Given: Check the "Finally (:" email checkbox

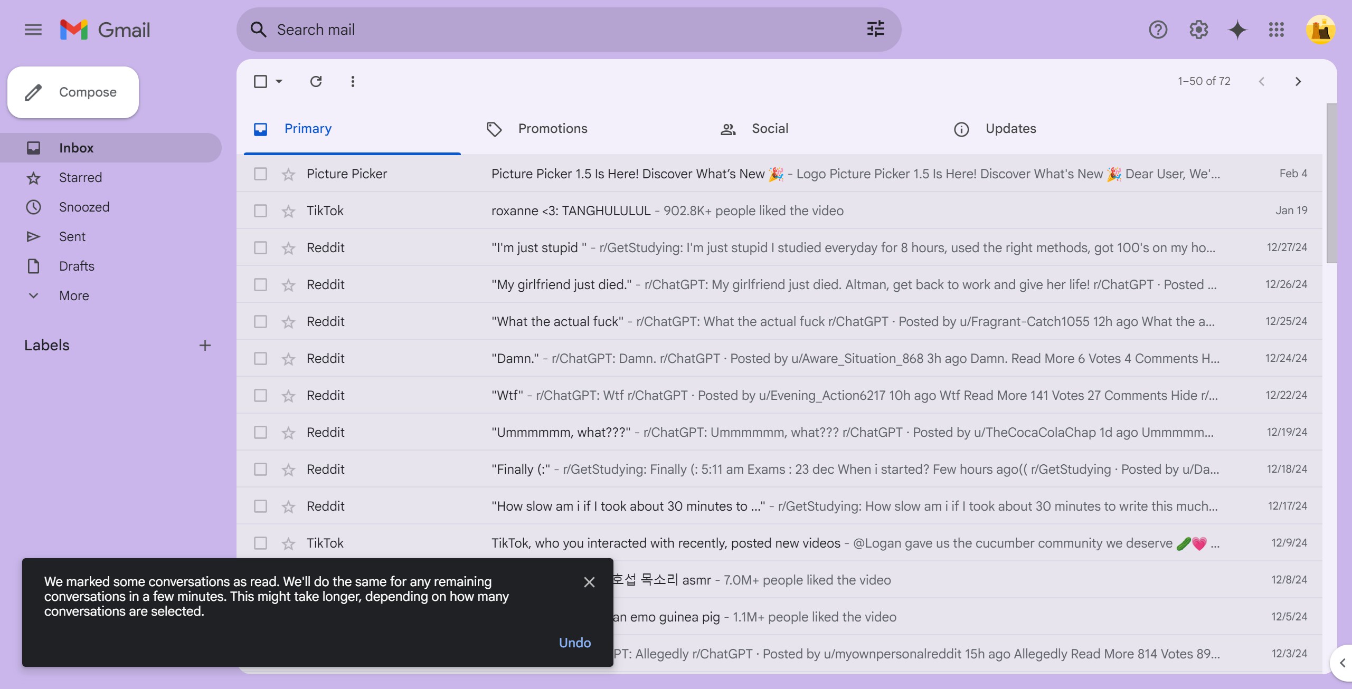Looking at the screenshot, I should pyautogui.click(x=260, y=469).
